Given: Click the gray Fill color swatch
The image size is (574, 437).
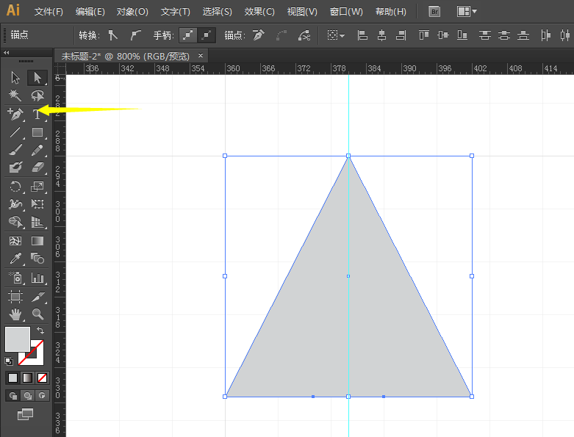Looking at the screenshot, I should [x=18, y=339].
